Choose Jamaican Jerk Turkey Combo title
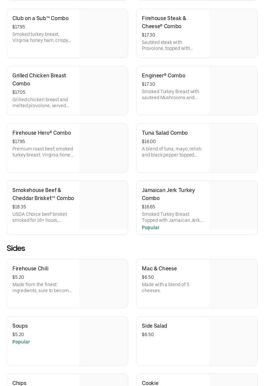269x386 pixels. (168, 194)
